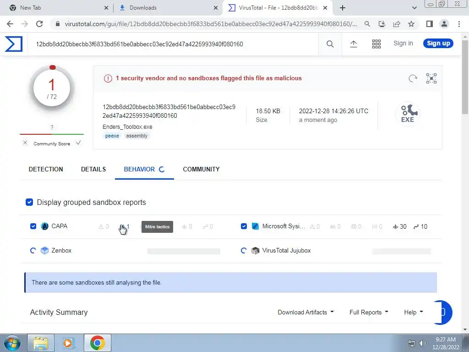Click the Activity Summary heading
This screenshot has width=469, height=352.
59,312
